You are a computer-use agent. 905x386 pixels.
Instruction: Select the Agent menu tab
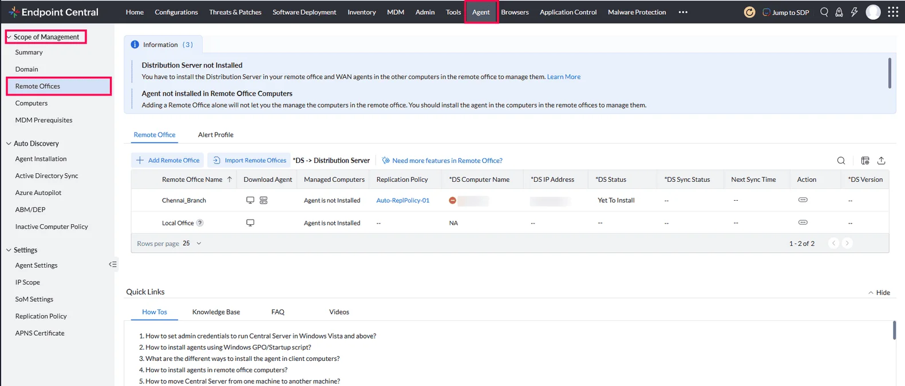pyautogui.click(x=481, y=12)
